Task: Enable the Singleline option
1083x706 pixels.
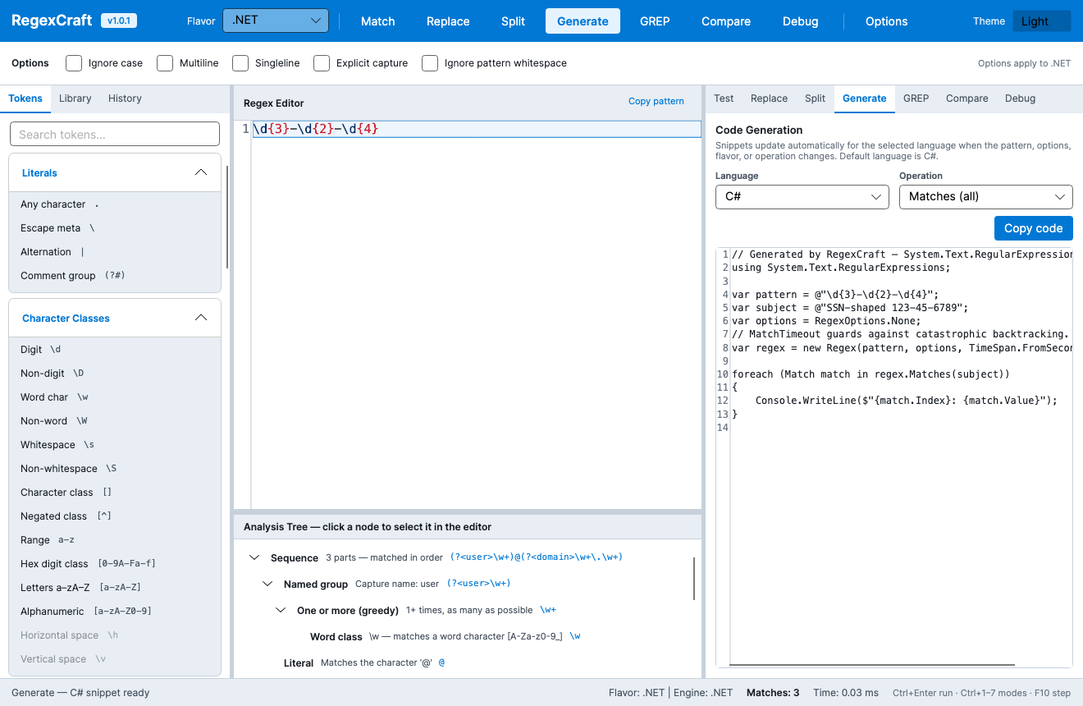Action: 240,63
